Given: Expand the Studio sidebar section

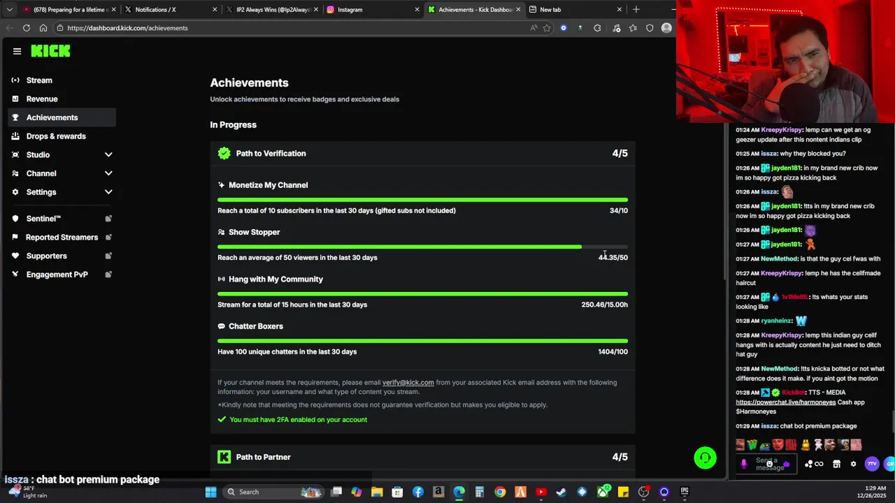Looking at the screenshot, I should point(62,155).
